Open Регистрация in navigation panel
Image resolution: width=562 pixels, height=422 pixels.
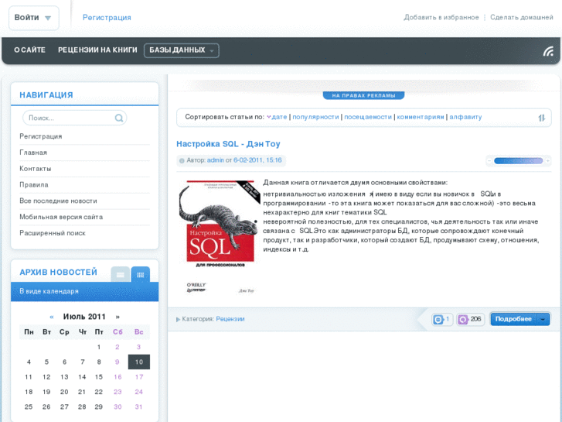[x=41, y=136]
